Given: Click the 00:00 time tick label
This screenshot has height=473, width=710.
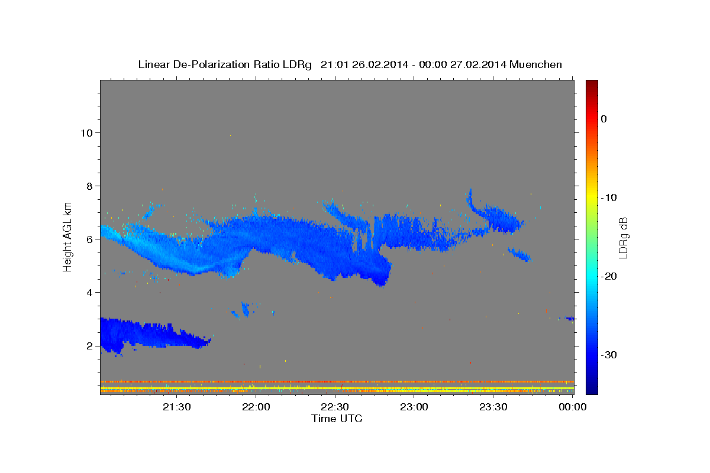Looking at the screenshot, I should (572, 407).
